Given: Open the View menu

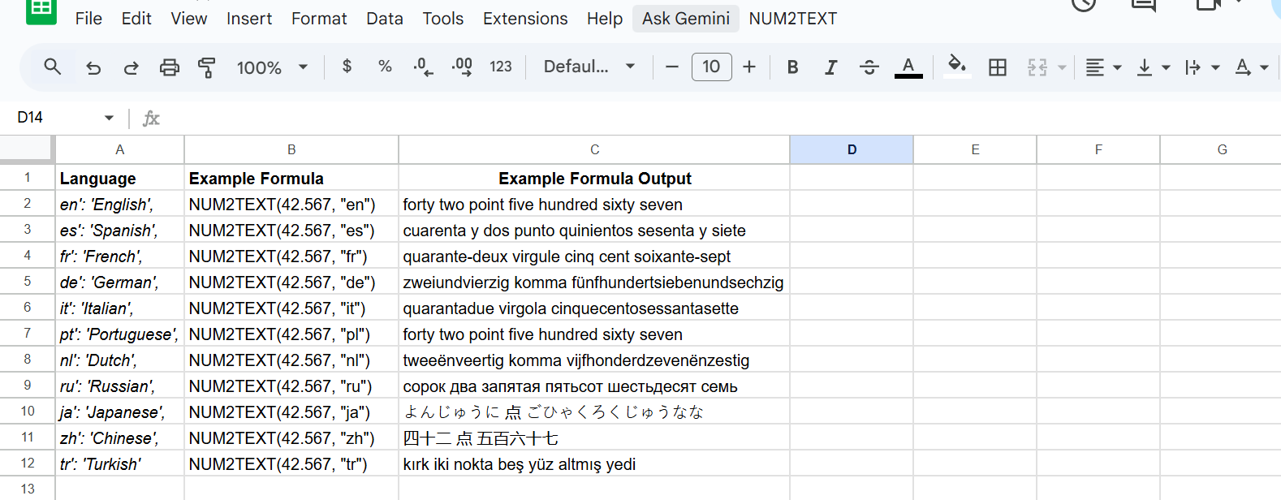Looking at the screenshot, I should (x=189, y=18).
